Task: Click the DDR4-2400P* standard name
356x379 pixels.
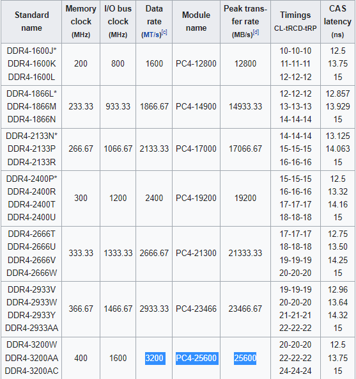Action: pyautogui.click(x=31, y=179)
